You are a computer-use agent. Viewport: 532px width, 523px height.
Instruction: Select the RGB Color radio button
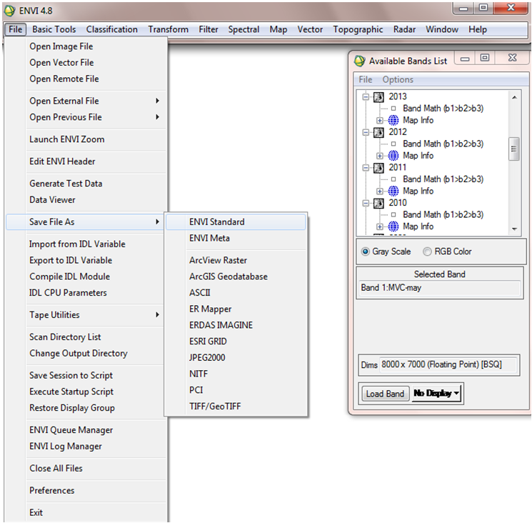[427, 251]
